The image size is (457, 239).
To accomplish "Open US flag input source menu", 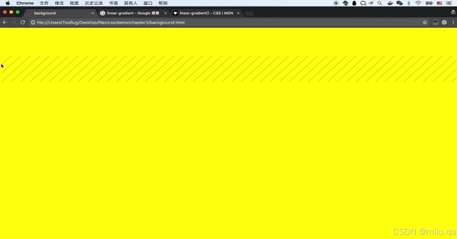I will [x=440, y=3].
